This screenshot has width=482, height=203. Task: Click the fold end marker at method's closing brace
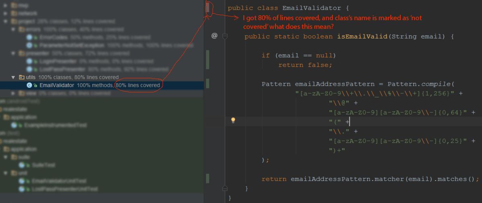pyautogui.click(x=225, y=188)
